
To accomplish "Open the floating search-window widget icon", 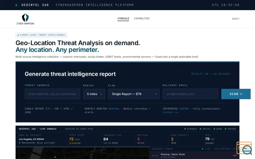I will [244, 148].
